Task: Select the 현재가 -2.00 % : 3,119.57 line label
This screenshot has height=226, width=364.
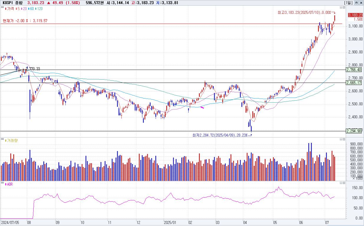Action: 25,21
